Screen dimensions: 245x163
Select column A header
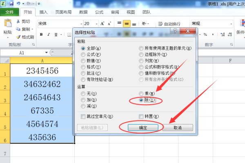tap(42, 61)
